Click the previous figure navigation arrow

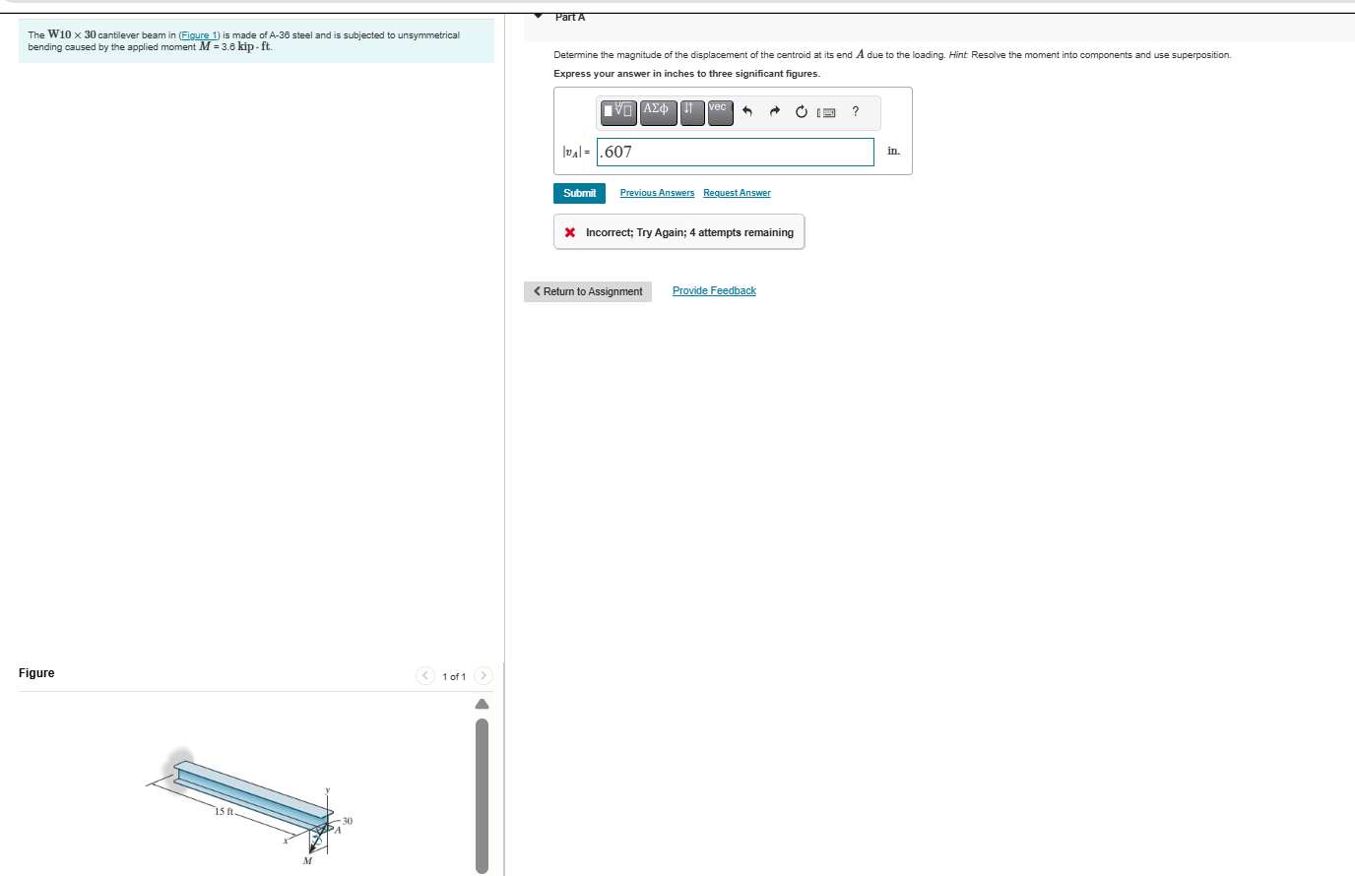(x=424, y=676)
